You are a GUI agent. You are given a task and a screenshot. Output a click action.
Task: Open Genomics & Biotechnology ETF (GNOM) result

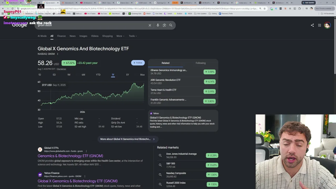[x=70, y=156]
